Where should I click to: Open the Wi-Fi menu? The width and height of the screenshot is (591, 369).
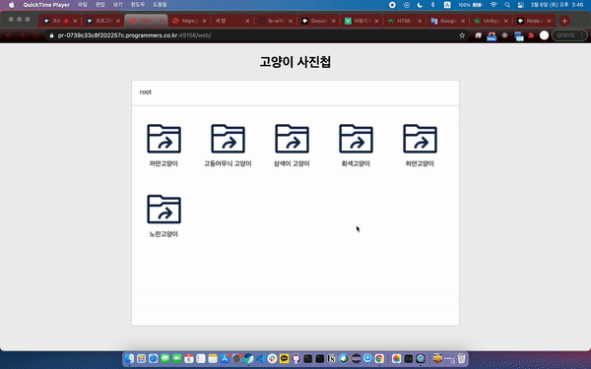tap(493, 5)
